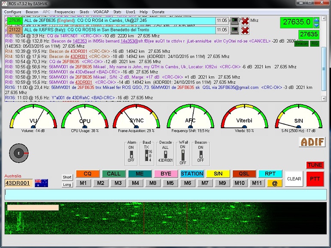Decrease frequency with the down arrow
Screen dimensions: 331x248
316,25
